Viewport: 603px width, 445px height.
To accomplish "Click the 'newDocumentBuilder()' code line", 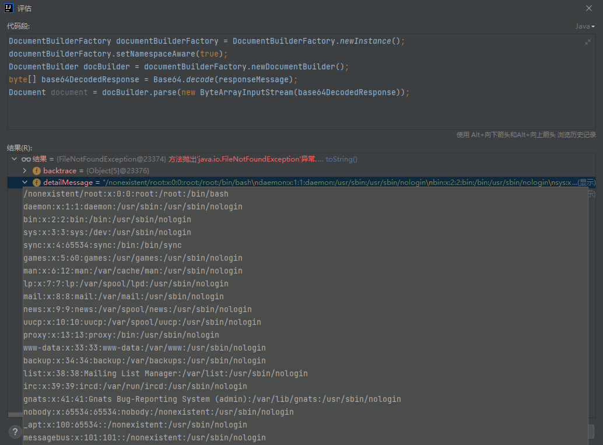I will point(179,66).
